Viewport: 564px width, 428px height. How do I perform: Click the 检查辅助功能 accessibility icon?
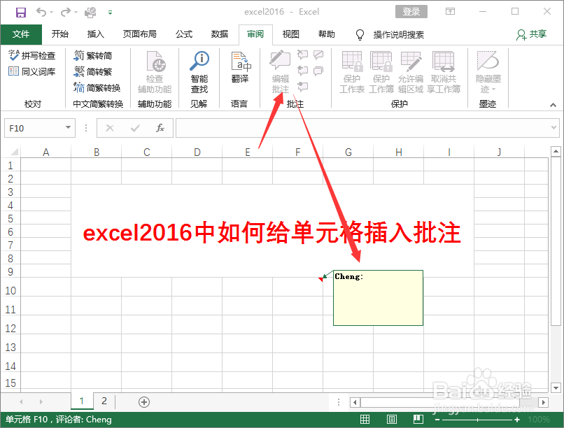[156, 61]
